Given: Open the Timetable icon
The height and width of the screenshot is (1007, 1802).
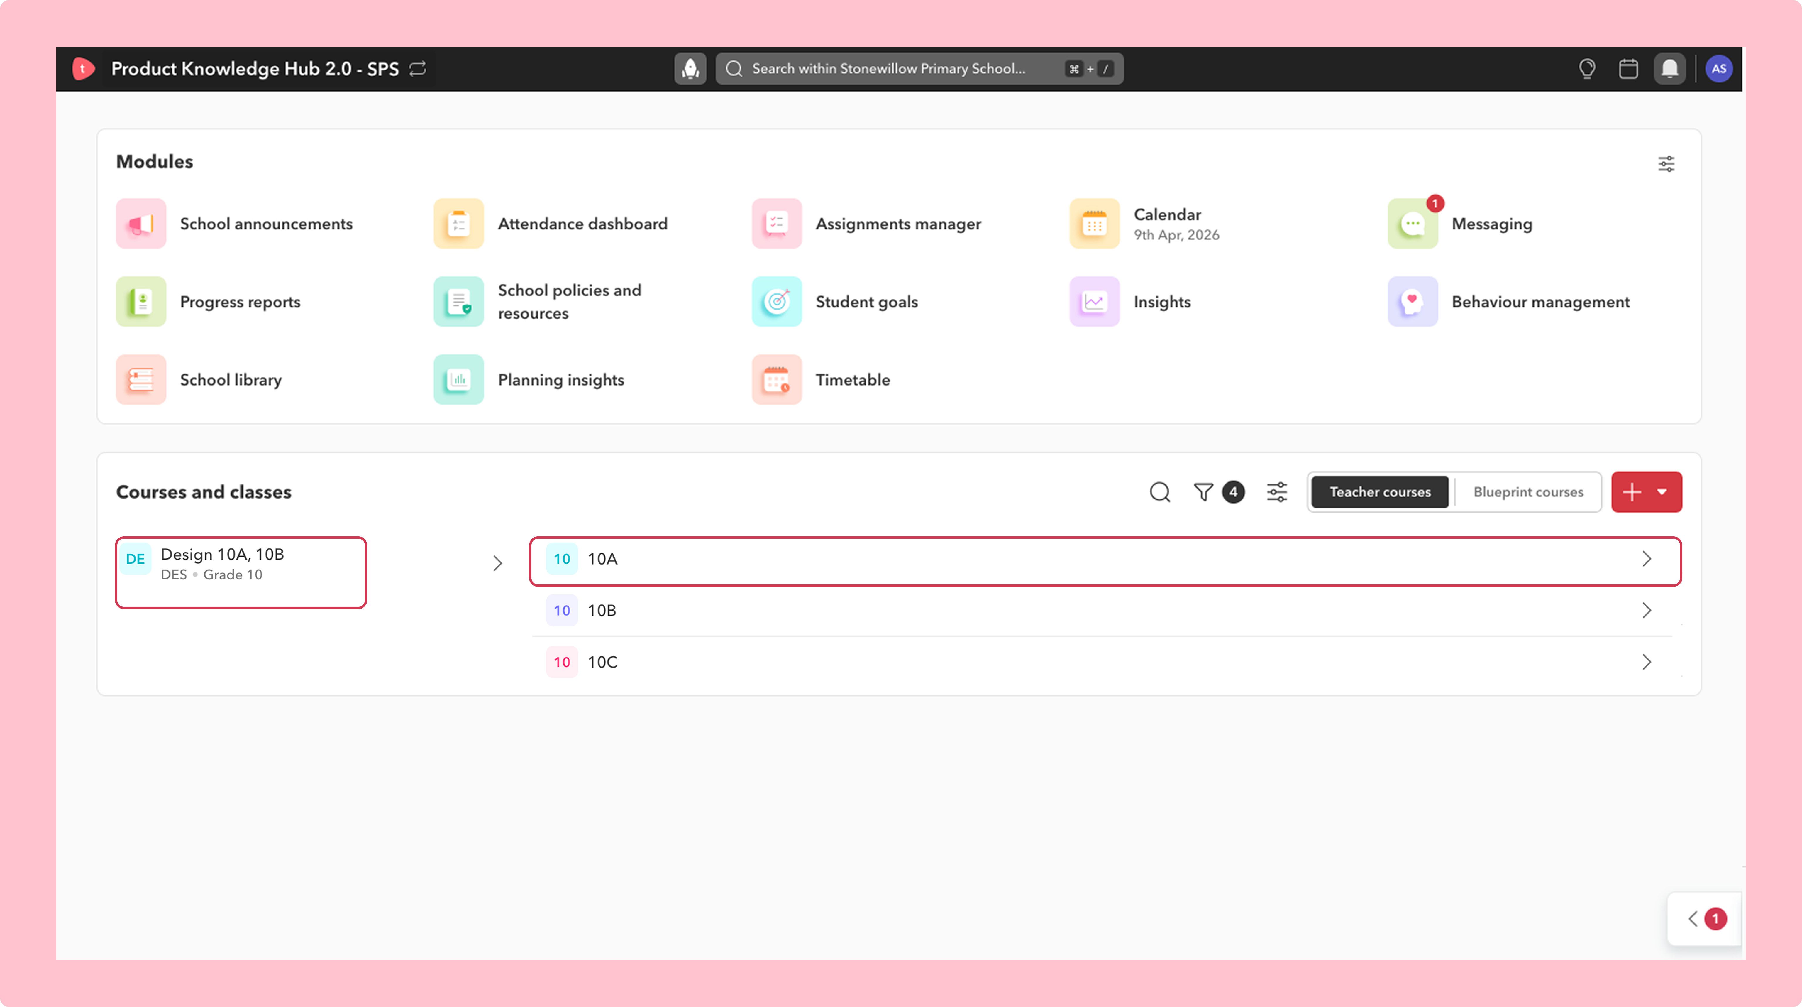Looking at the screenshot, I should coord(776,380).
